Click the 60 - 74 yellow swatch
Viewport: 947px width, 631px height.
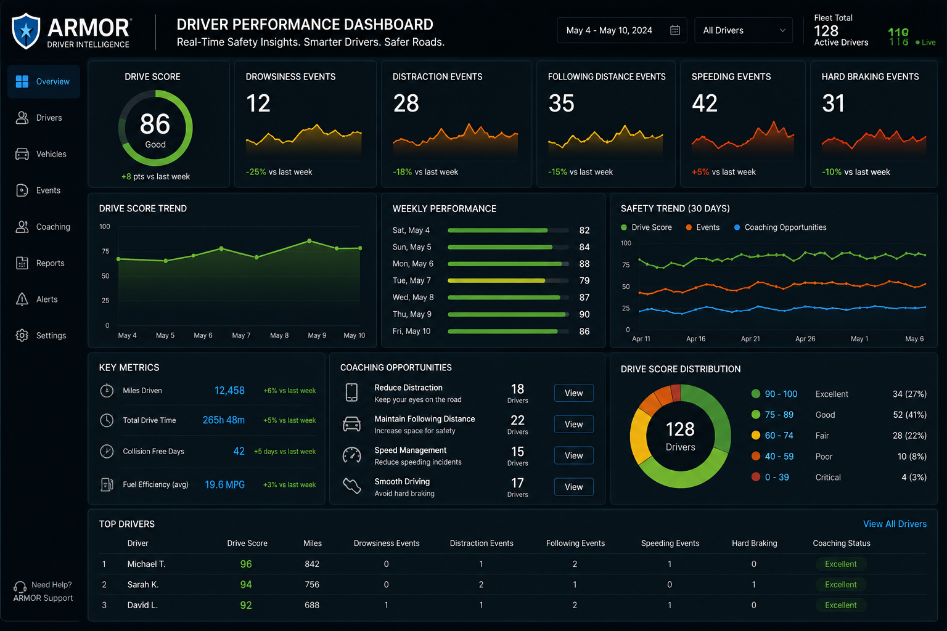tap(756, 436)
